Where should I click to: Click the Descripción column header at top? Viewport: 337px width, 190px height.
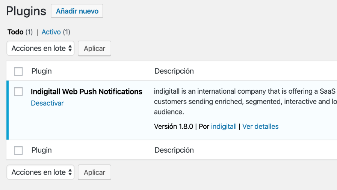coord(174,71)
